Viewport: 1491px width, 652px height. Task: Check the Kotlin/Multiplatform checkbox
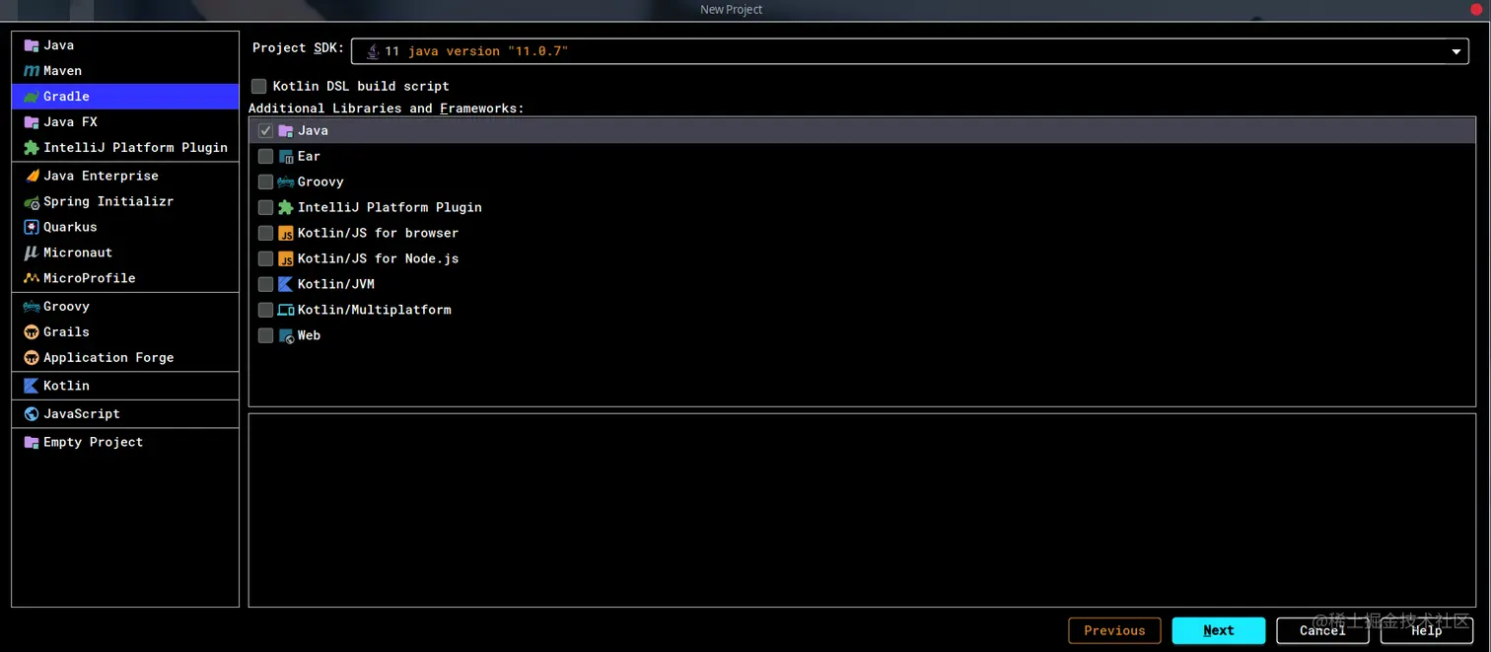tap(265, 310)
